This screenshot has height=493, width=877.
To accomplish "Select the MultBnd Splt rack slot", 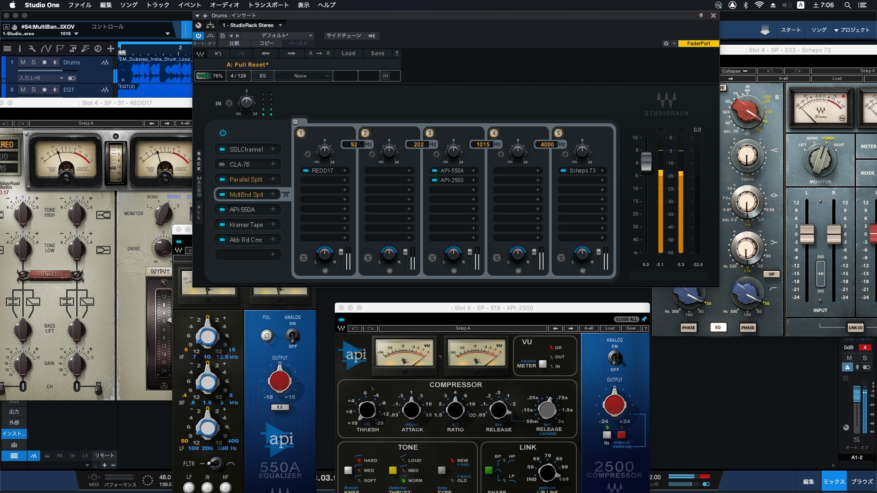I will pos(247,194).
